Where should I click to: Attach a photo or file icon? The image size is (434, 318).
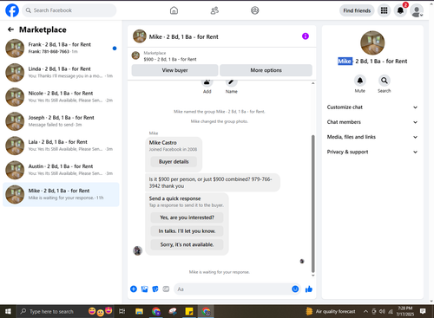pos(144,289)
